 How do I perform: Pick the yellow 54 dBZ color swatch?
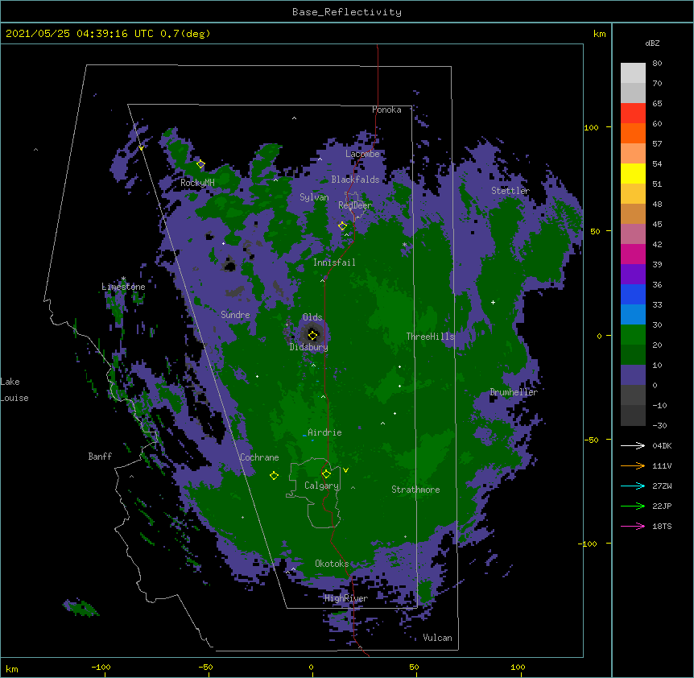point(633,173)
